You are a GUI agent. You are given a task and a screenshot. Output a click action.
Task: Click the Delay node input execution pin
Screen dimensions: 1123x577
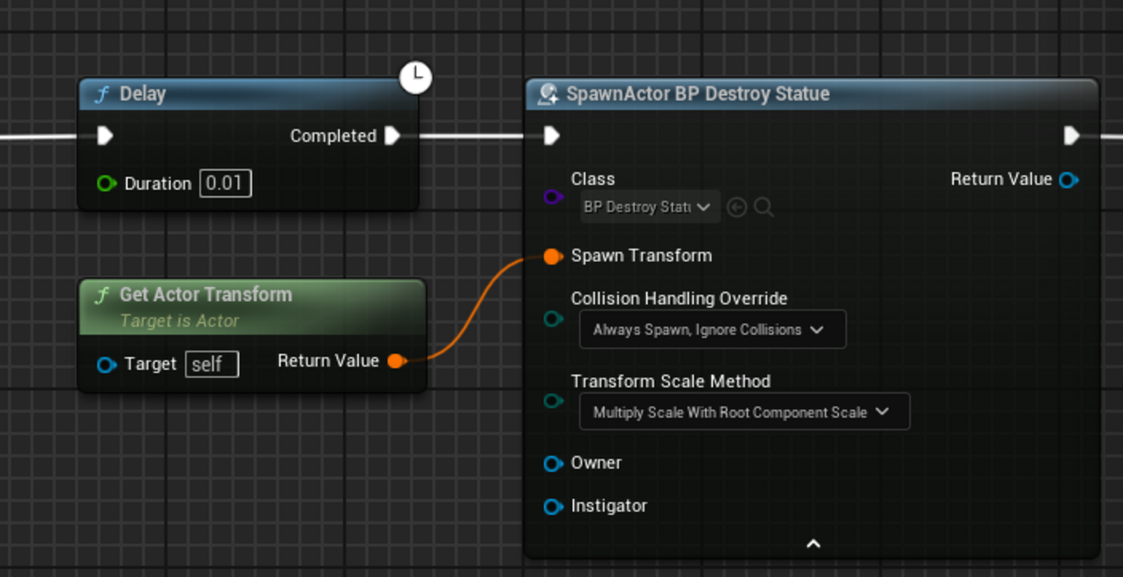pyautogui.click(x=105, y=136)
